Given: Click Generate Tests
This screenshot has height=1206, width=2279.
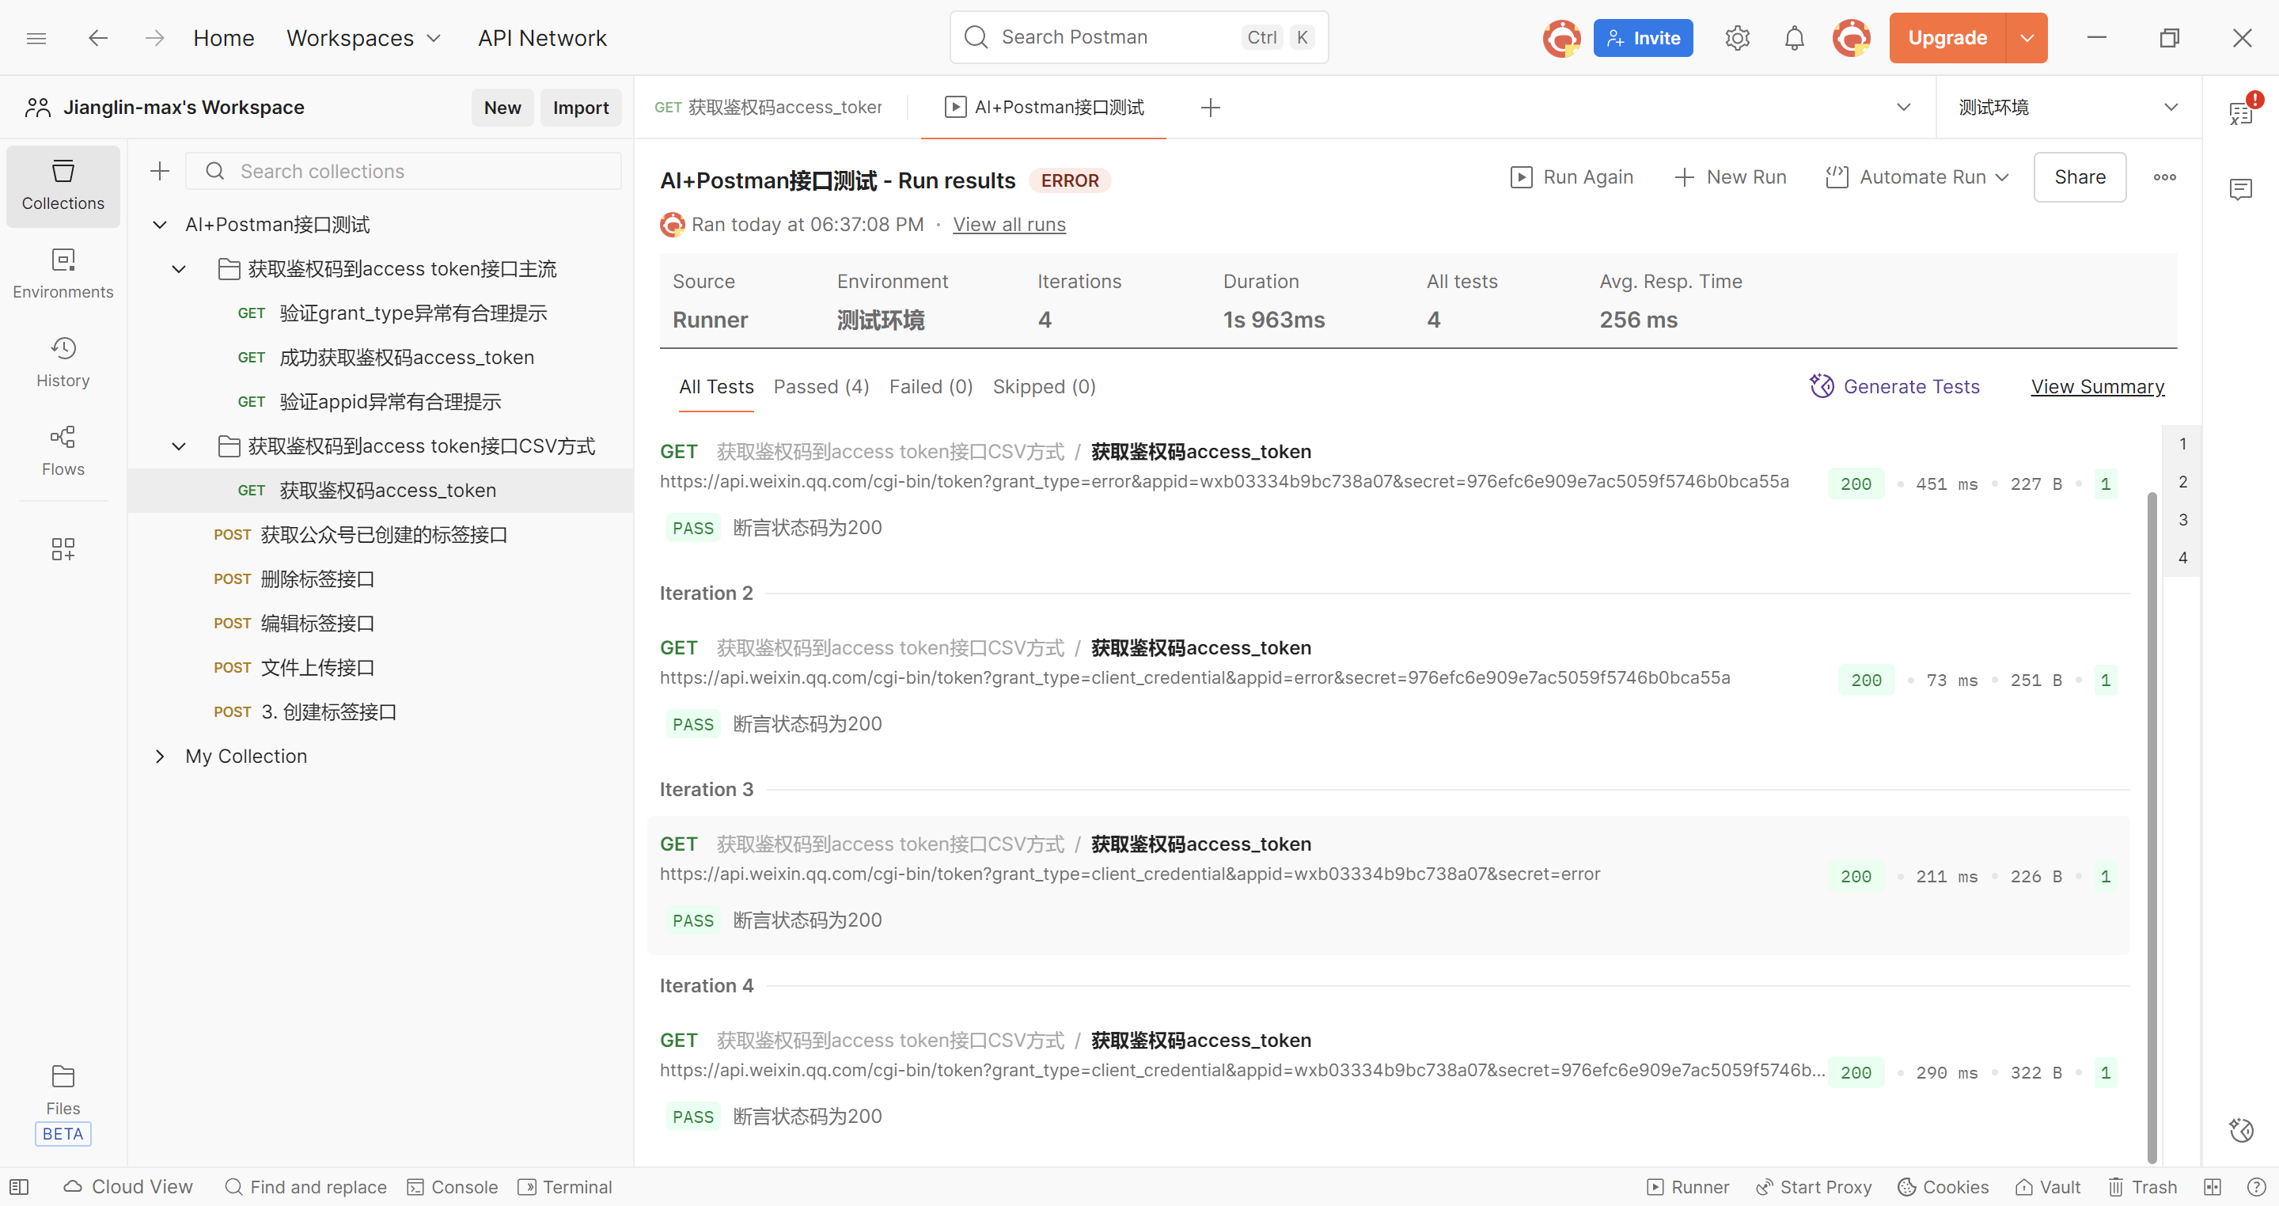Looking at the screenshot, I should coord(1894,387).
